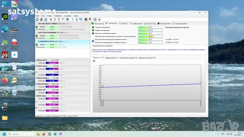244x137 pixels.
Task: Switch to the Общ преглед tab
Action: (98, 24)
